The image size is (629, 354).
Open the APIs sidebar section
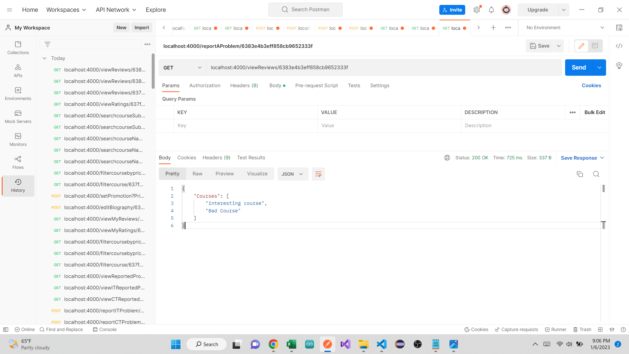[18, 71]
